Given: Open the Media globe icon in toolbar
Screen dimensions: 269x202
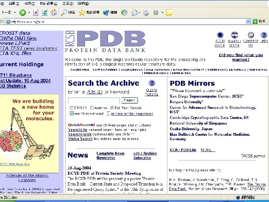Looking at the screenshot, I should tap(106, 13).
